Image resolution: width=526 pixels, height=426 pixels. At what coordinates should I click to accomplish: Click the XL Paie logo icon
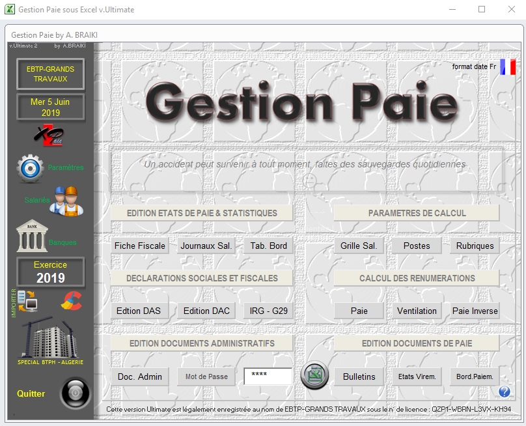(x=50, y=135)
